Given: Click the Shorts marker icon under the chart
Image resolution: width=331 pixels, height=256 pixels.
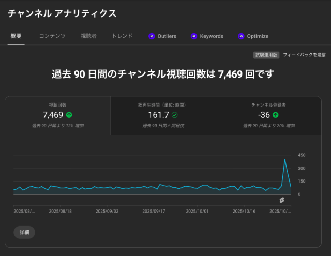Looking at the screenshot, I should click(282, 200).
